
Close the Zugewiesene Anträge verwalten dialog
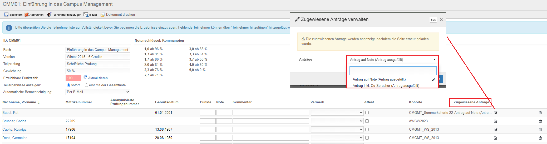click(x=441, y=20)
